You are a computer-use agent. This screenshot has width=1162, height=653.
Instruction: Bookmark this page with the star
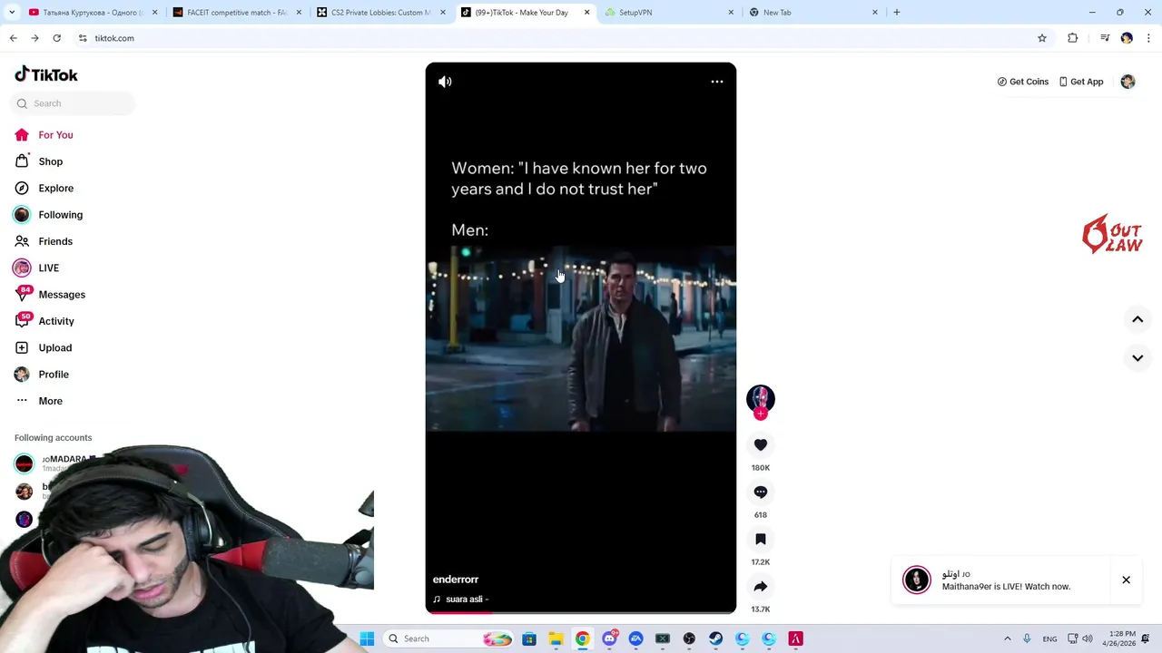[x=1042, y=38]
